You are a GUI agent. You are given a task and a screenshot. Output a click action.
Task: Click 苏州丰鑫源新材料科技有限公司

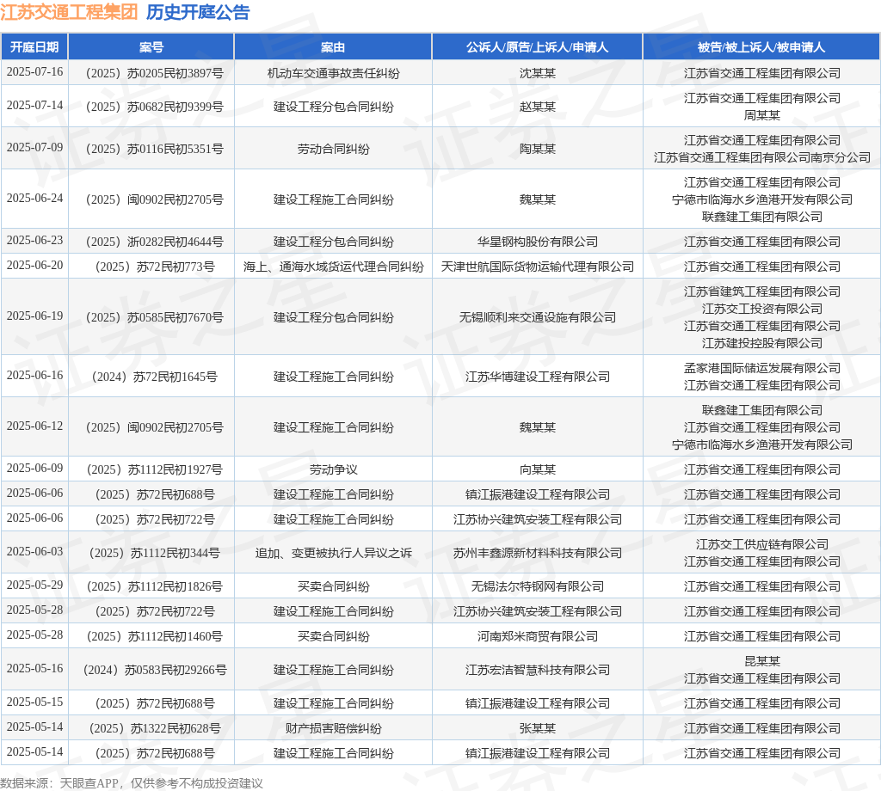[x=537, y=553]
